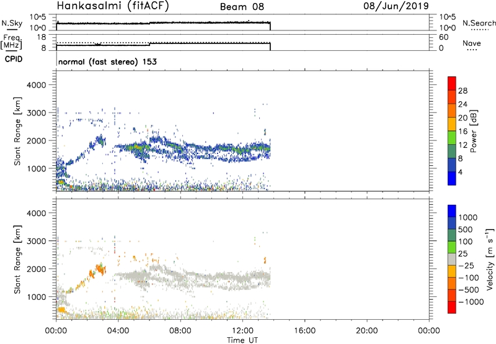Click the velocity color bar label "-100"

(x=469, y=278)
